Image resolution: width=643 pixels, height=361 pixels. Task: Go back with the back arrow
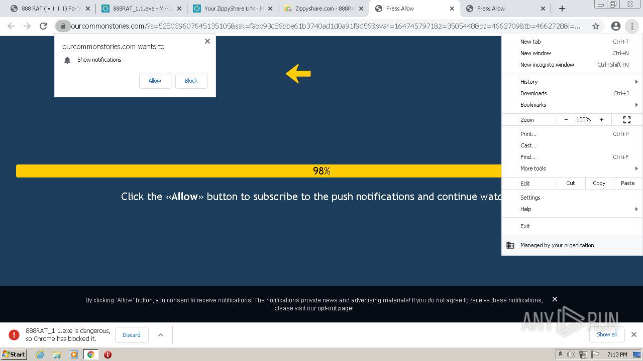(x=11, y=26)
